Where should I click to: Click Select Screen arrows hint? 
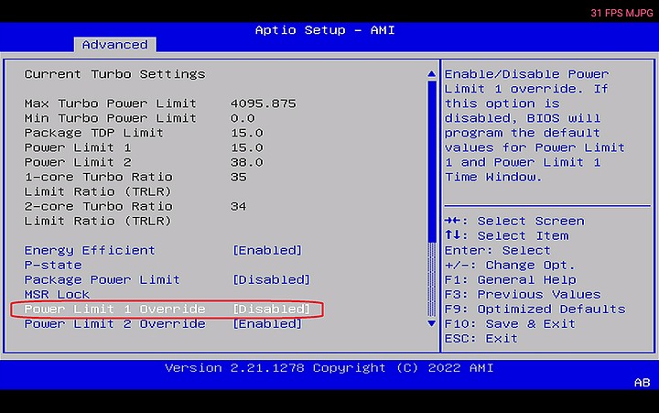[x=514, y=221]
